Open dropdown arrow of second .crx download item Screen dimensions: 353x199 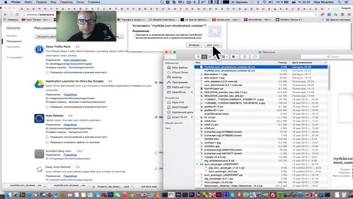88,187
